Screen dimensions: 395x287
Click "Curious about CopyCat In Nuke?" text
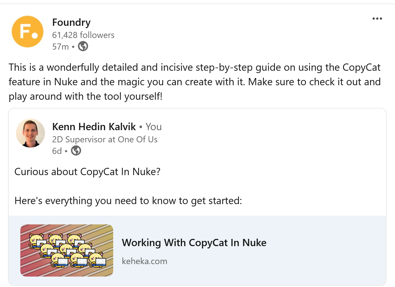[x=87, y=172]
